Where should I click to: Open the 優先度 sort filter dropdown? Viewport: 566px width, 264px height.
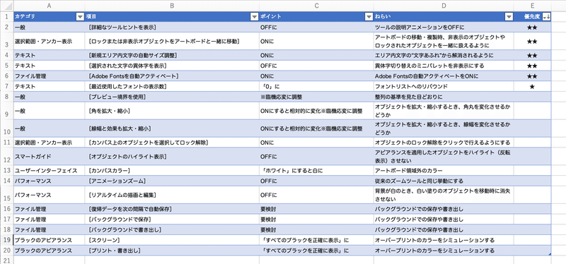tap(546, 16)
